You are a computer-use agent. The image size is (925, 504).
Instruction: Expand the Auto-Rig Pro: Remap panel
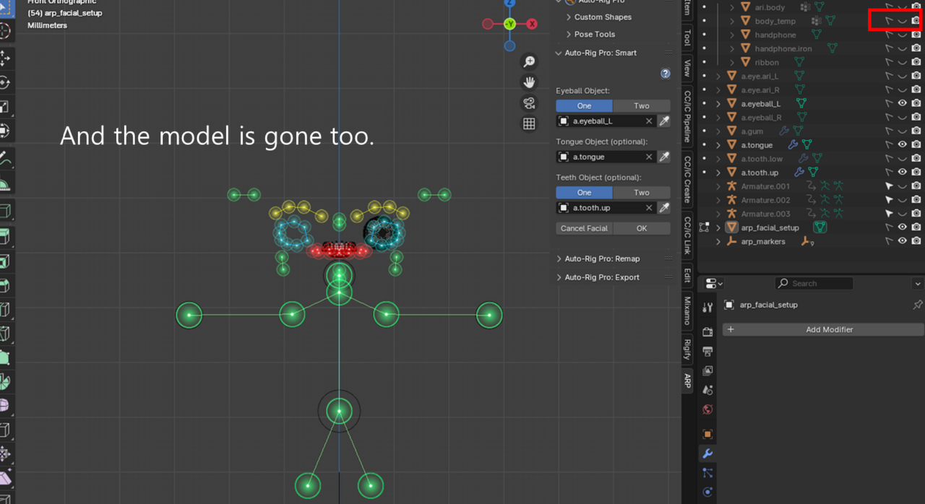tap(602, 258)
